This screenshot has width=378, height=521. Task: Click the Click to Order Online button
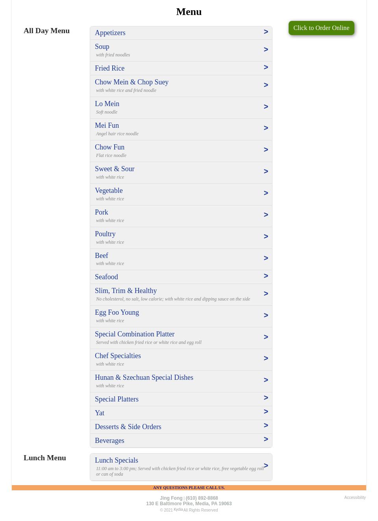[x=321, y=28]
